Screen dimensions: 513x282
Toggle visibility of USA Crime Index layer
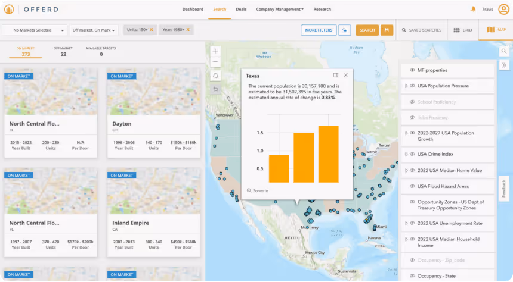coord(412,154)
